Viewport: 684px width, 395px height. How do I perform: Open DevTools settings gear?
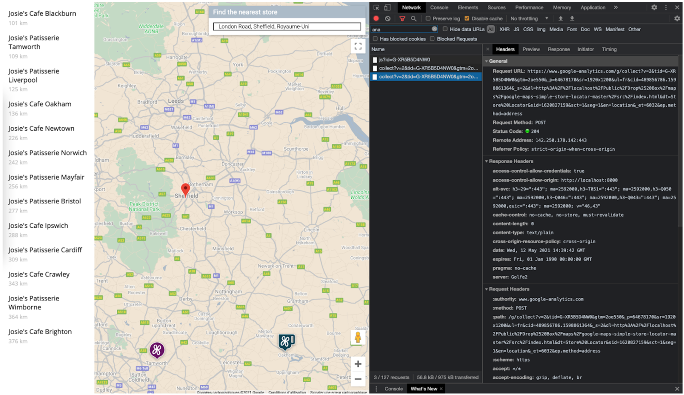pos(654,7)
